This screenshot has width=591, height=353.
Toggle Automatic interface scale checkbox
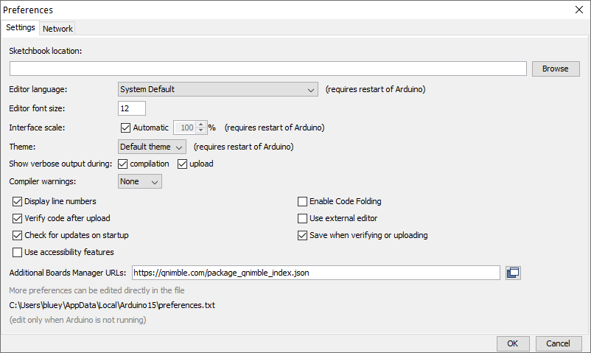point(125,127)
